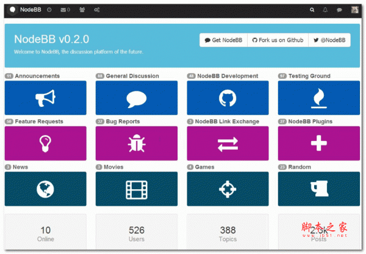The height and width of the screenshot is (254, 366).
Task: Open NodeBB Development Github tile
Action: 228,98
